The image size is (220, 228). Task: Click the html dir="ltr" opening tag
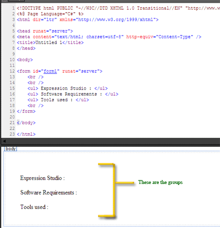[x=88, y=20]
